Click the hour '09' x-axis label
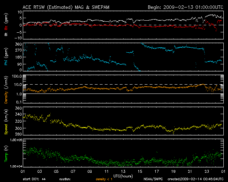Screen dimensions: 228x182 pyautogui.click(x=90, y=172)
